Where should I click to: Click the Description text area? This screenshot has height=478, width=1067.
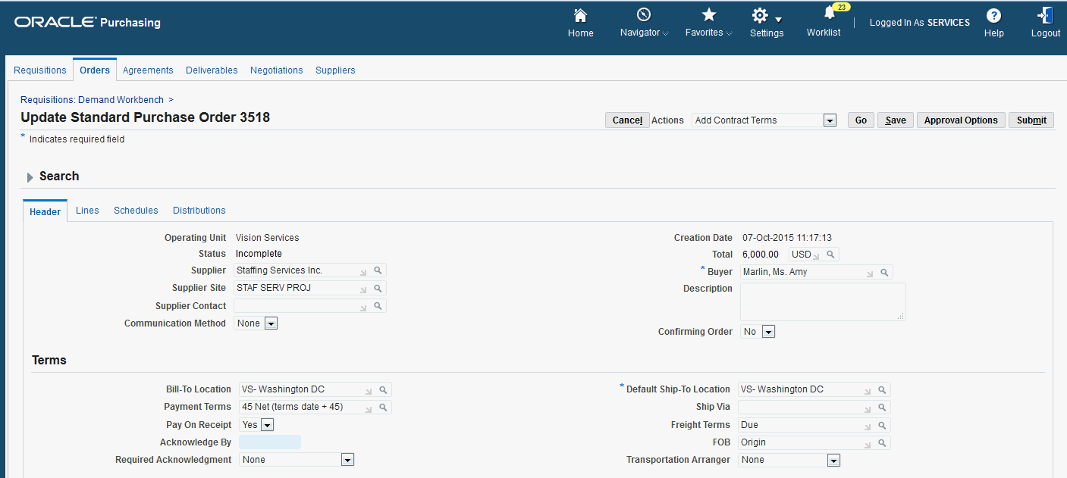tap(823, 302)
